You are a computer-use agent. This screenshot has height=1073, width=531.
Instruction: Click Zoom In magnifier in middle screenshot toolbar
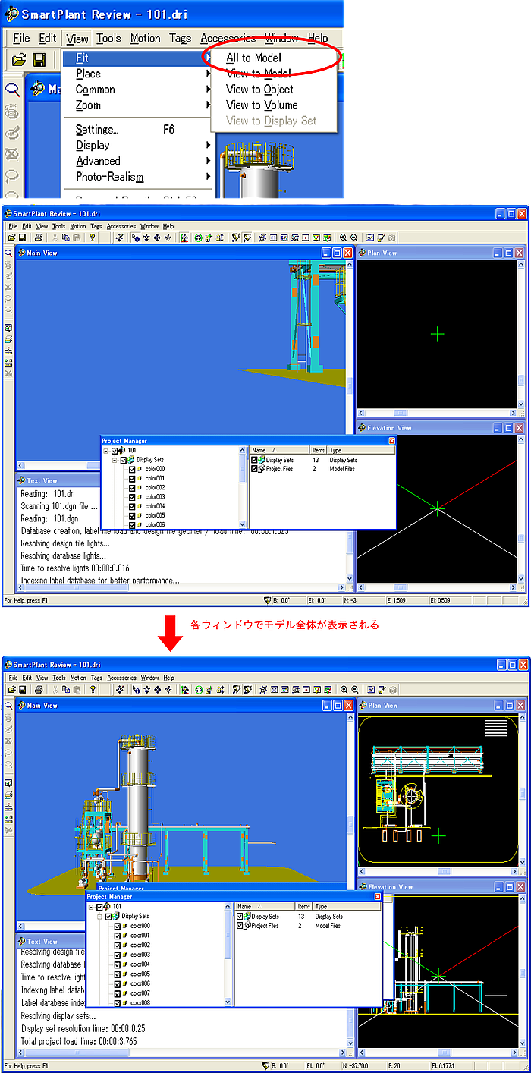pos(344,238)
